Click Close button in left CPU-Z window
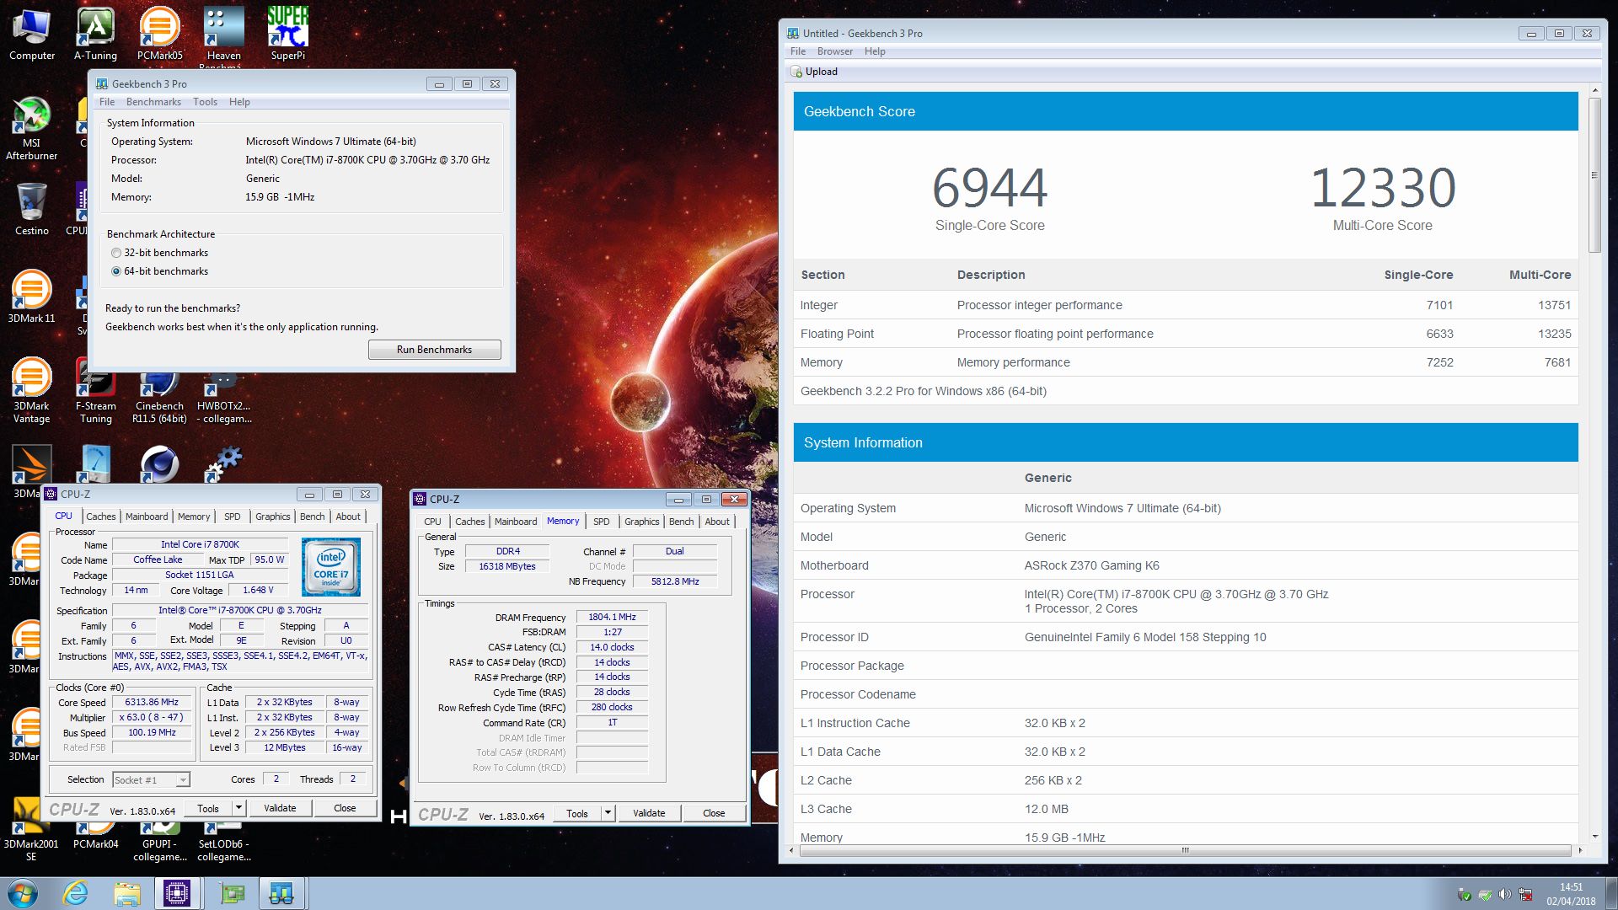Viewport: 1618px width, 910px height. [x=345, y=808]
